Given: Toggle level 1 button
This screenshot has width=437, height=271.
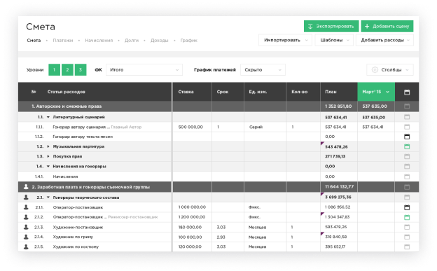Looking at the screenshot, I should tap(55, 70).
